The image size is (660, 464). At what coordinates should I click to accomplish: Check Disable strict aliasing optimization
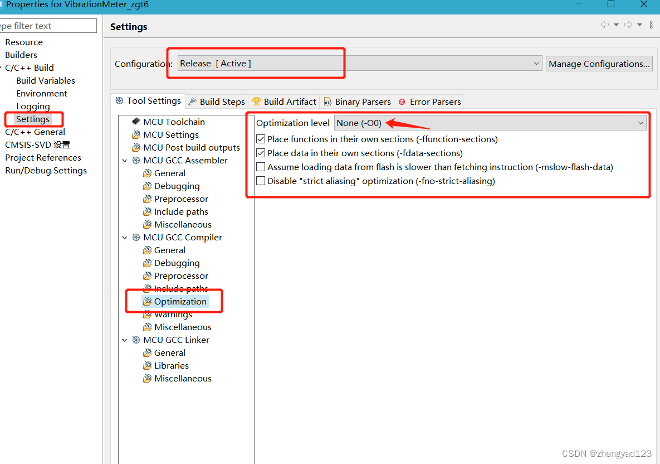click(260, 181)
